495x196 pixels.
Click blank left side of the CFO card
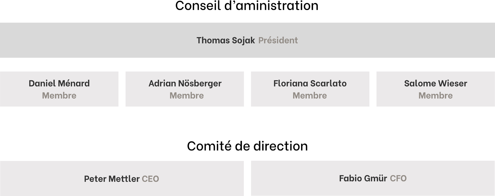[x=289, y=178]
